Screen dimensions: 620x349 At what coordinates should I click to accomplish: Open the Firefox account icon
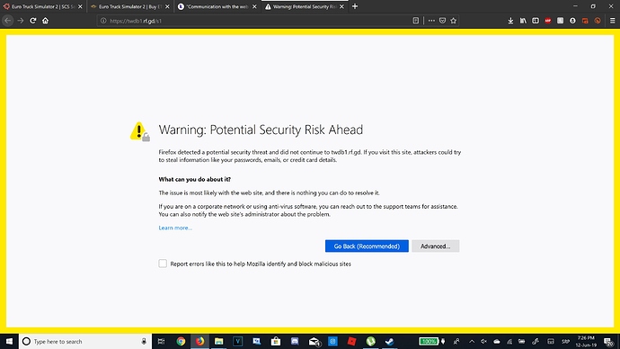pos(572,21)
